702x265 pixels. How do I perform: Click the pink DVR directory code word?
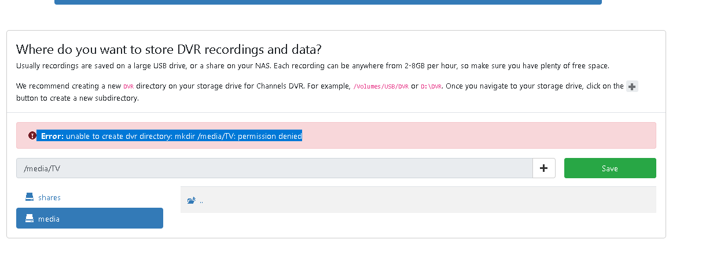click(128, 86)
